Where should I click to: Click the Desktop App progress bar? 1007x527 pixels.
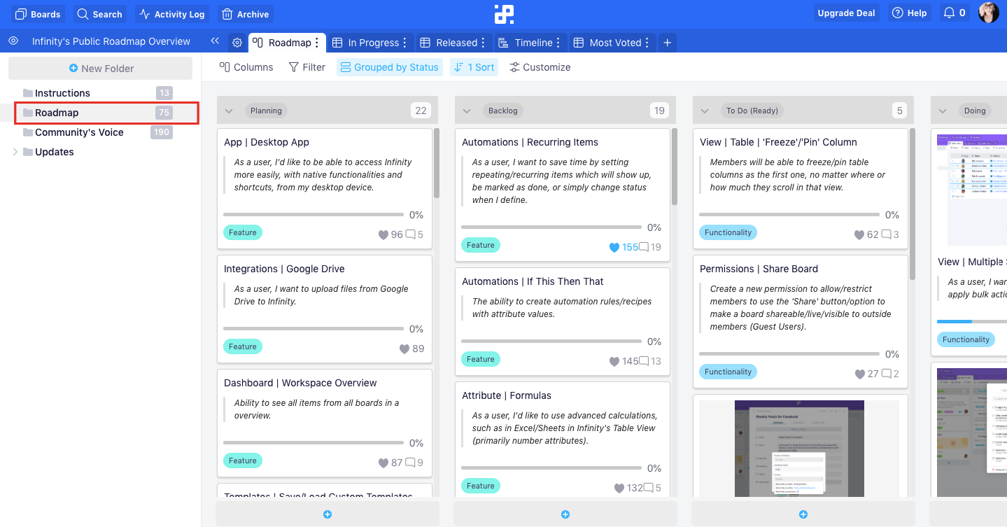pyautogui.click(x=314, y=214)
